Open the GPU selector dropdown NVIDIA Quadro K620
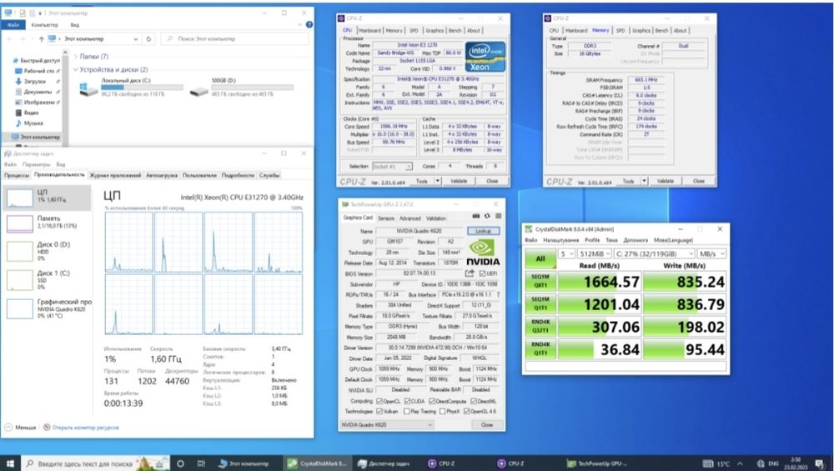Image resolution: width=834 pixels, height=471 pixels. [x=387, y=425]
